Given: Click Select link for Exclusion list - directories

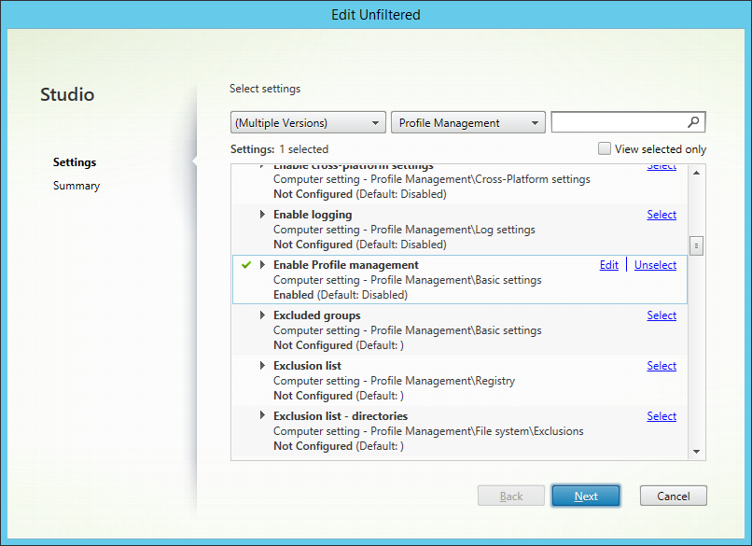Looking at the screenshot, I should tap(661, 416).
